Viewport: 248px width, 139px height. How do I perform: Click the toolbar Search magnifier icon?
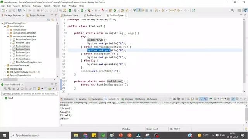pyautogui.click(x=232, y=10)
